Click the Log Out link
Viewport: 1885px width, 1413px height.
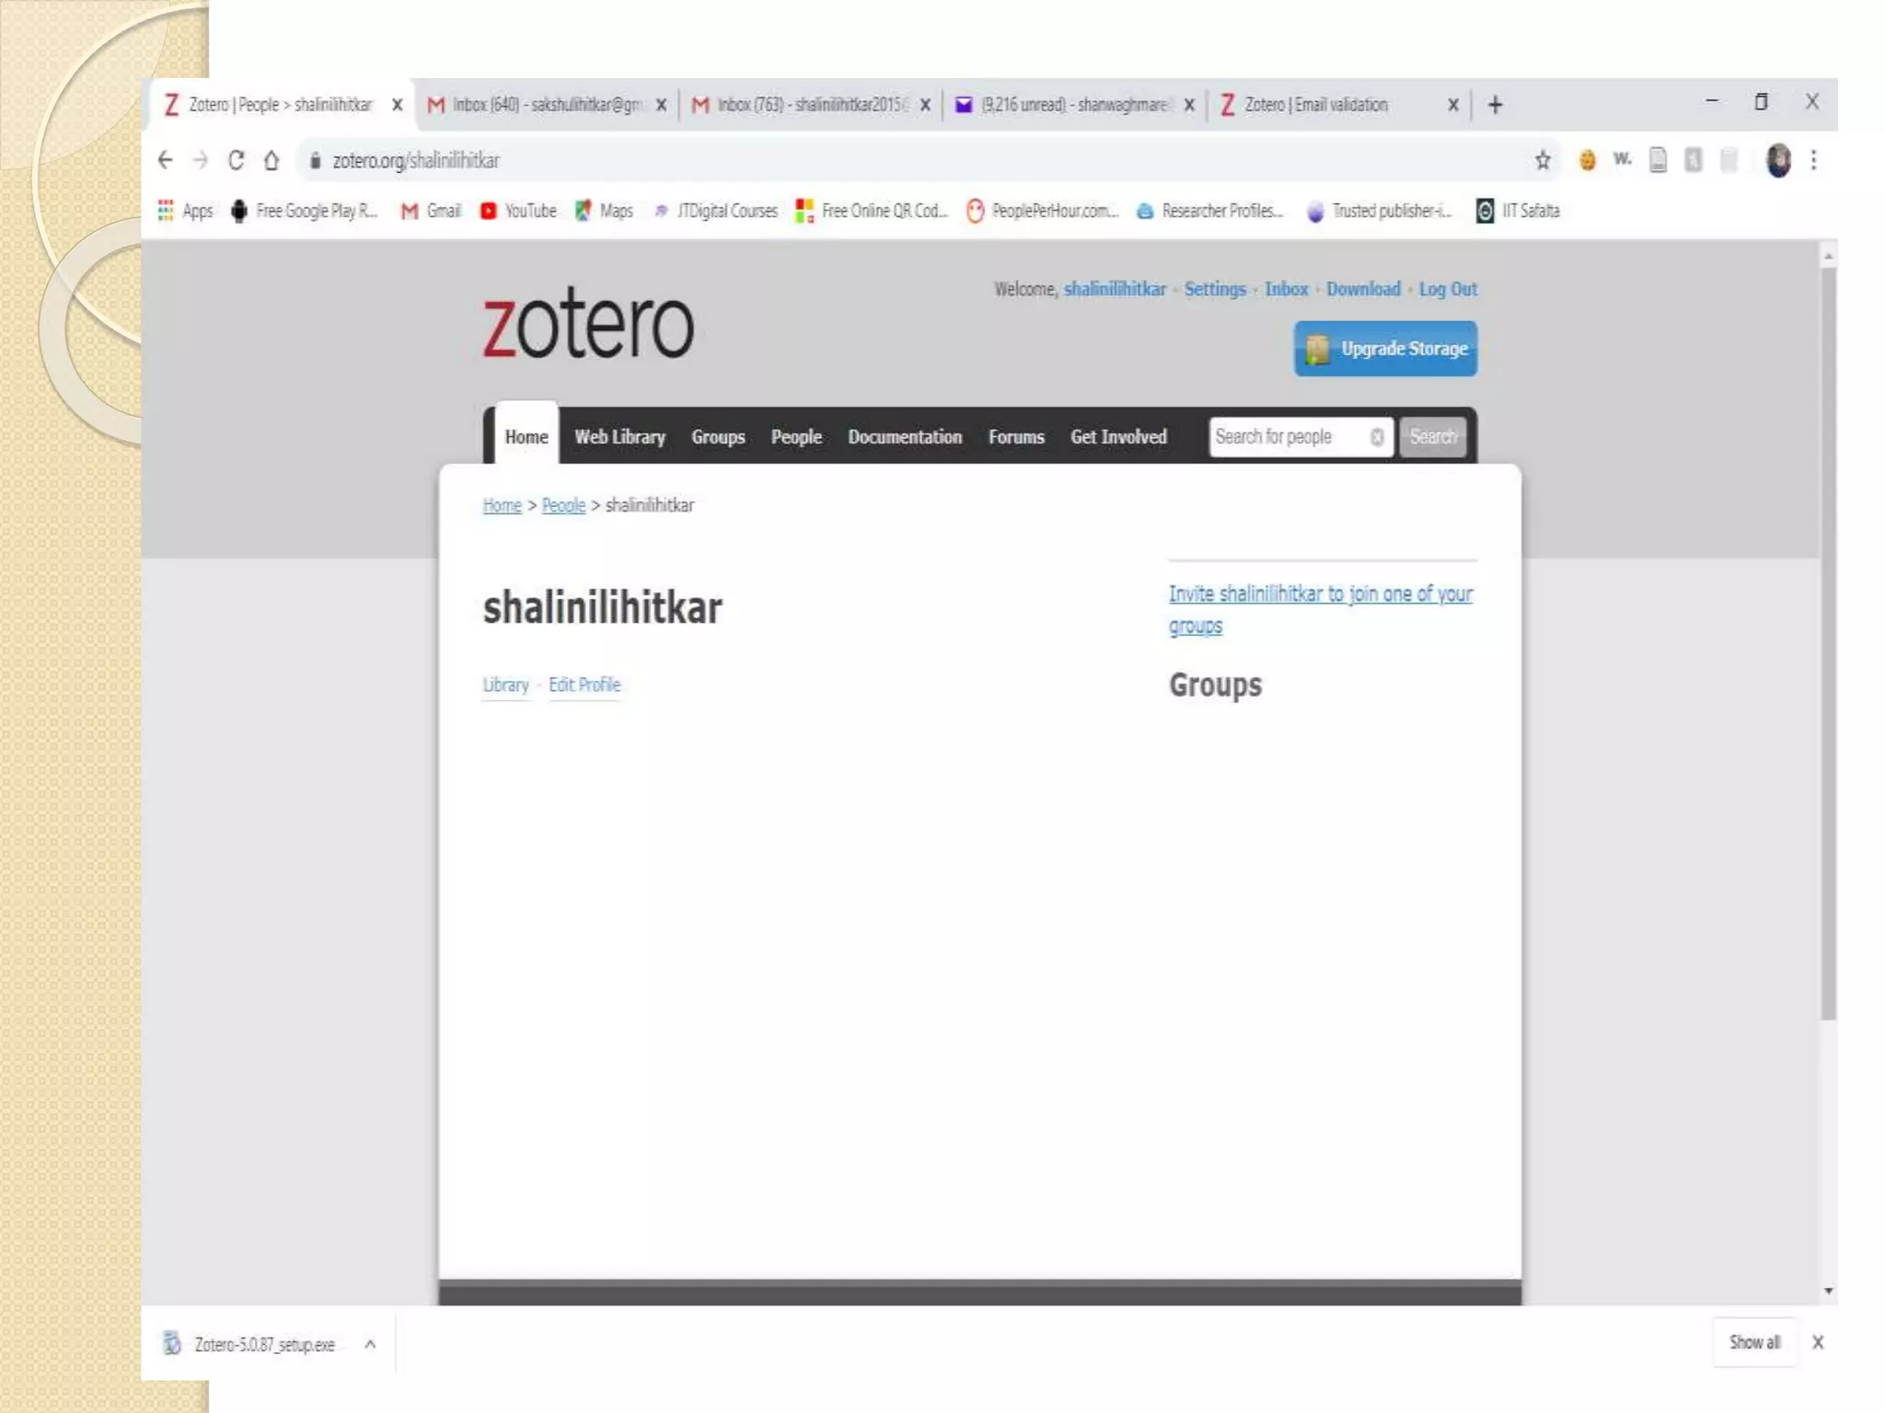click(1447, 289)
